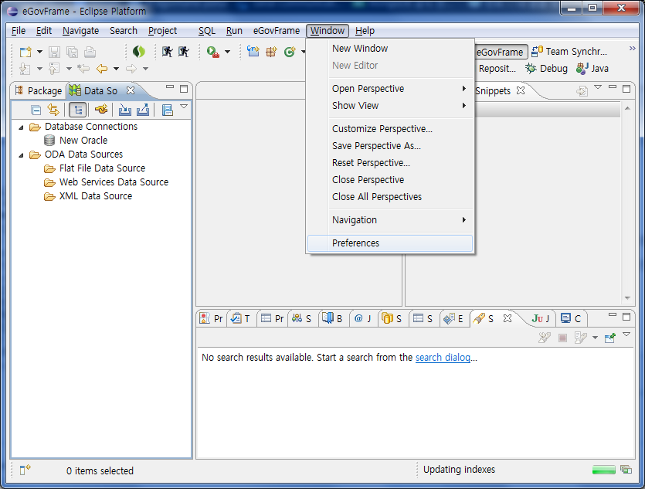
Task: Click the New Connection Profile icon
Action: tap(100, 110)
